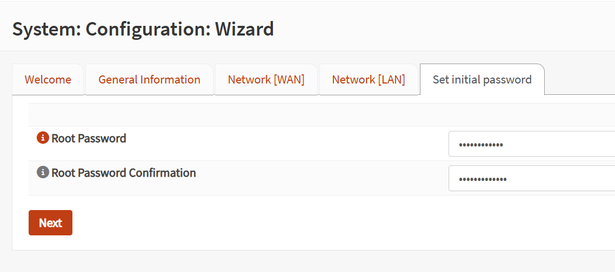Open the General Information tab
Screen dimensions: 615x272
point(149,80)
